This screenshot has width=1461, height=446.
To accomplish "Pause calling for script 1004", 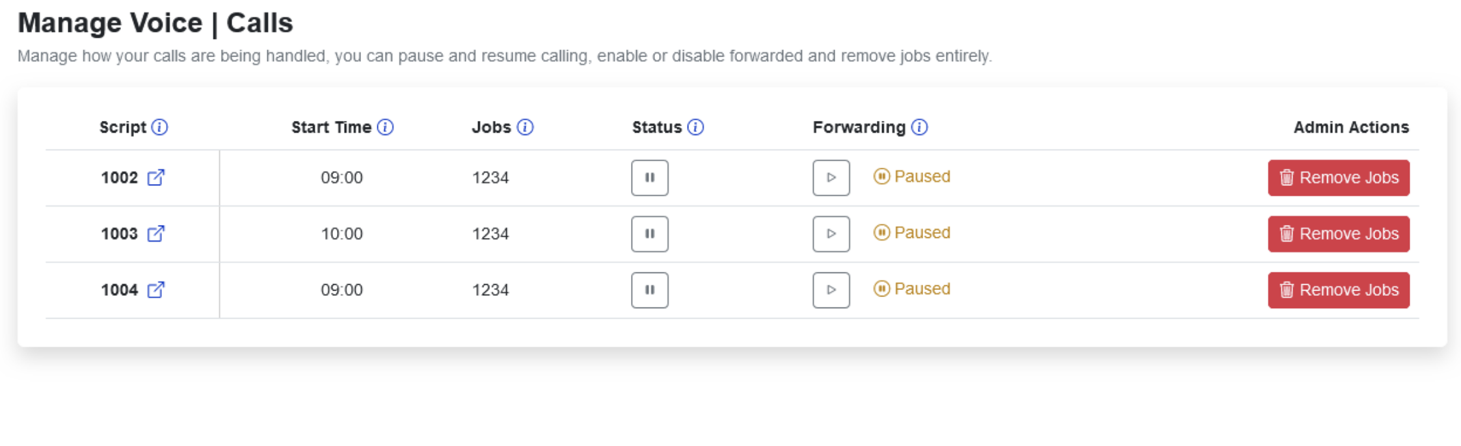I will (649, 290).
